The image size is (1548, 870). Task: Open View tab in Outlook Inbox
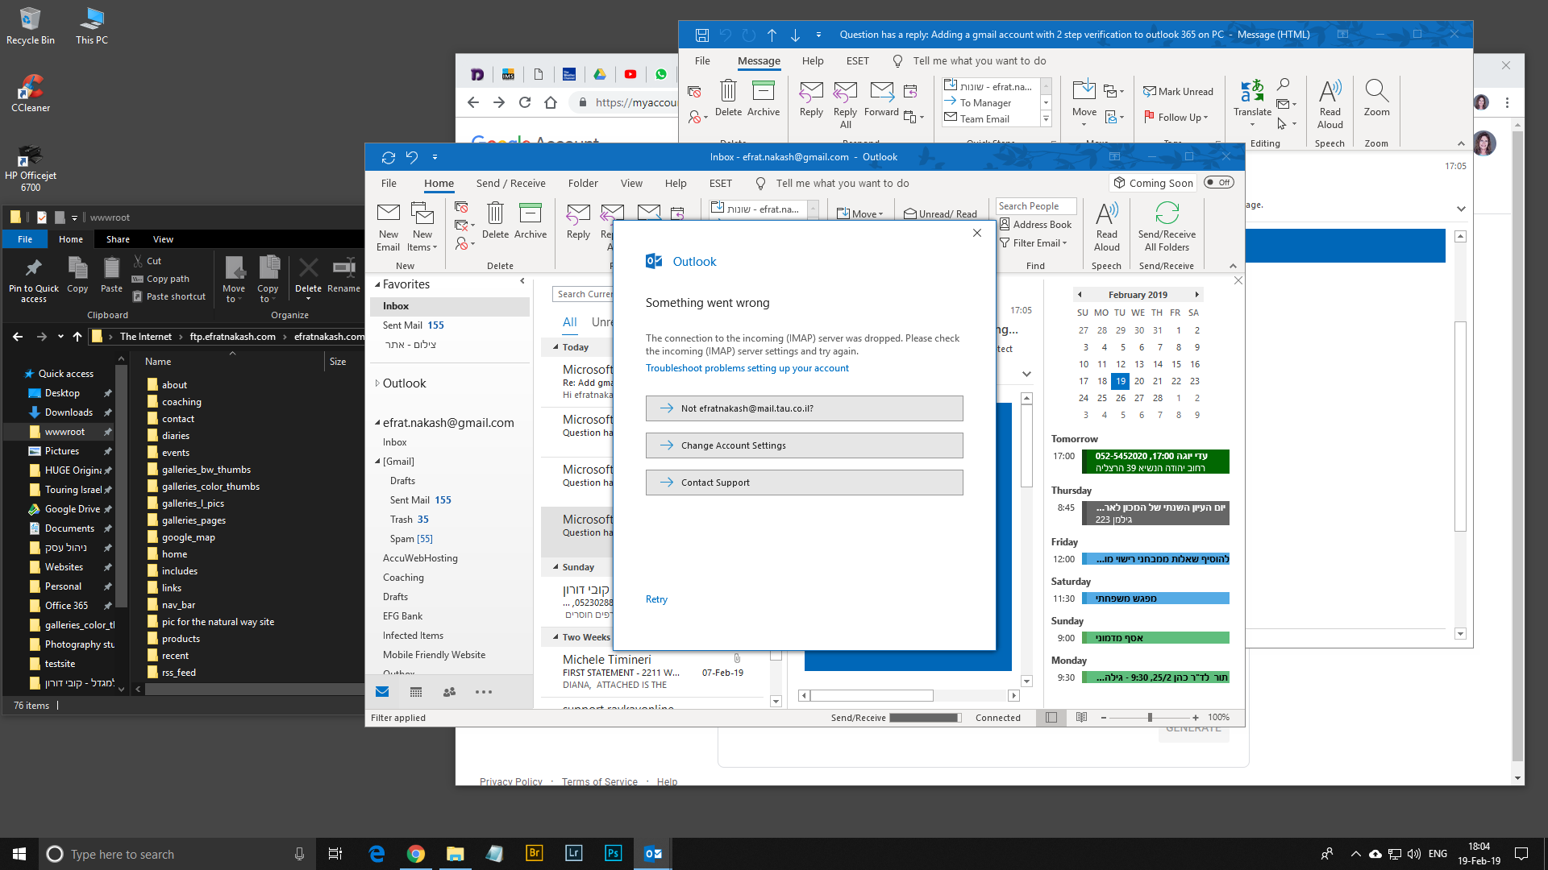coord(631,183)
